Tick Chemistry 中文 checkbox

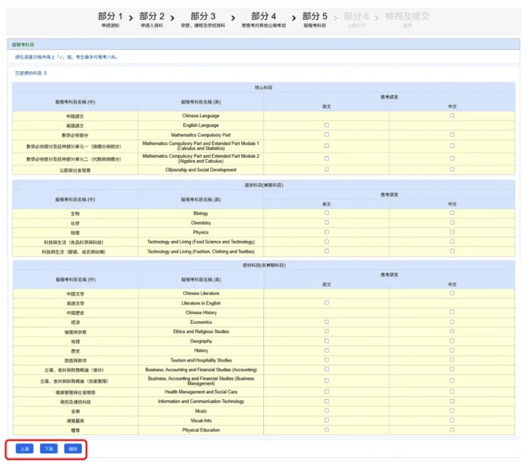point(452,223)
